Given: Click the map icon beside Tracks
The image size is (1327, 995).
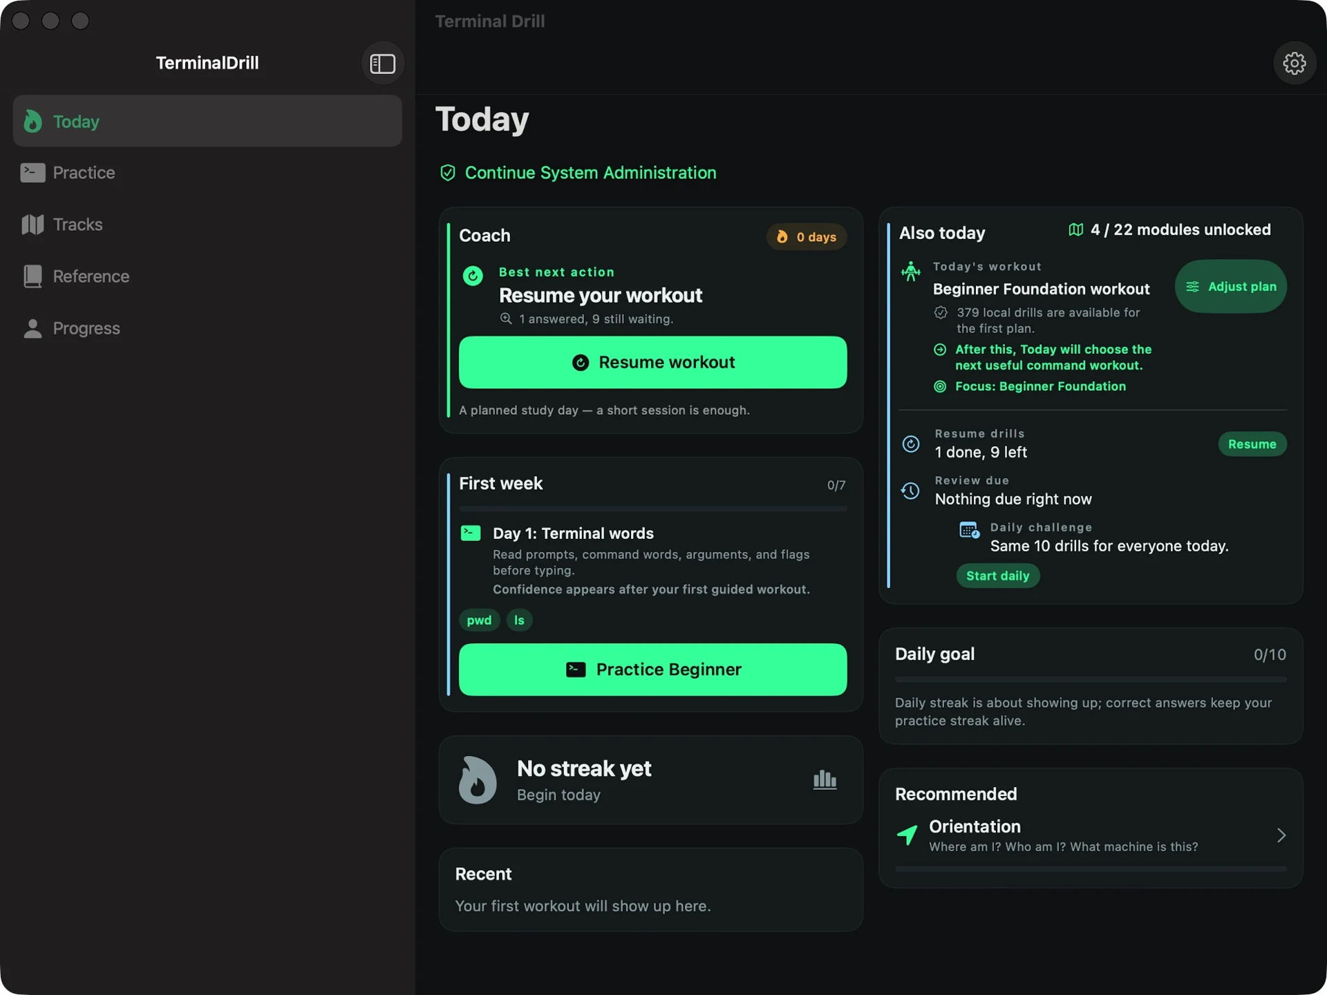Looking at the screenshot, I should tap(32, 224).
